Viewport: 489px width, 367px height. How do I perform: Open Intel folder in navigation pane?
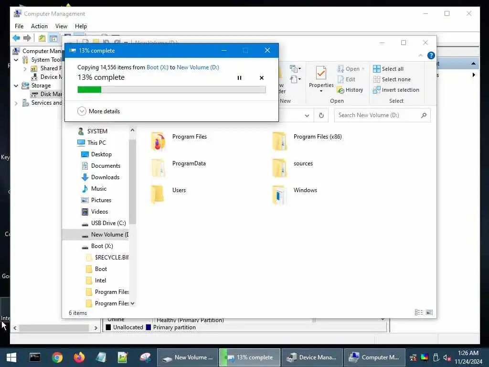tap(96, 281)
